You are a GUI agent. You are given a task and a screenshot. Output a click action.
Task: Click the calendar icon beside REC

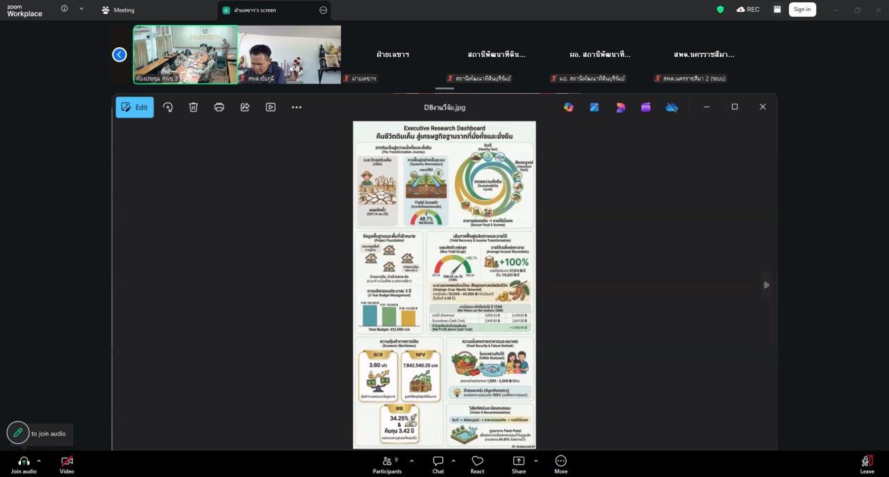click(x=777, y=10)
